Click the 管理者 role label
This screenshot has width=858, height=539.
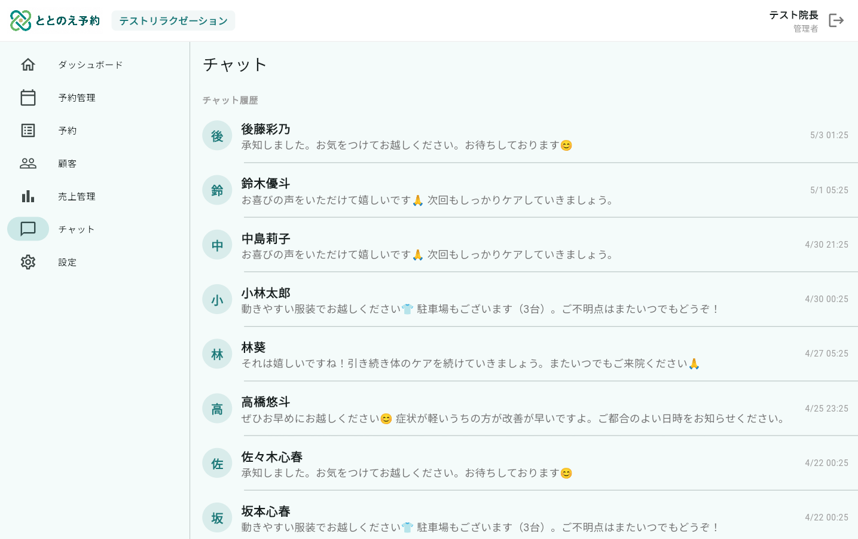(805, 29)
